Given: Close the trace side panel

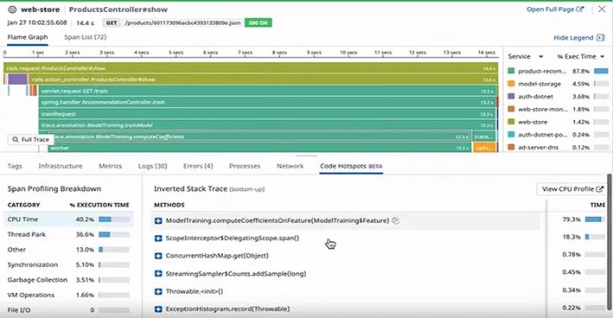Looking at the screenshot, I should [602, 9].
